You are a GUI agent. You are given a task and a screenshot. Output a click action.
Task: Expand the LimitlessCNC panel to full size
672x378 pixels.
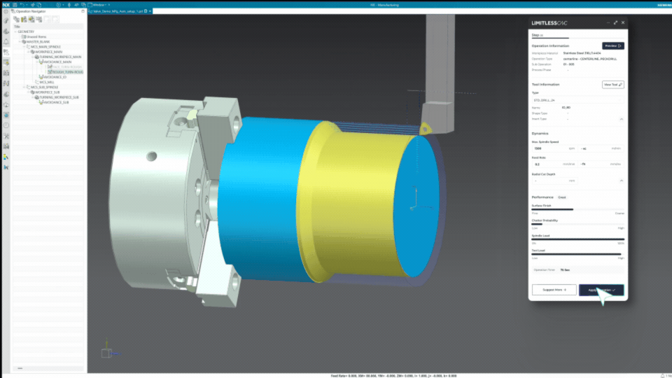point(615,22)
